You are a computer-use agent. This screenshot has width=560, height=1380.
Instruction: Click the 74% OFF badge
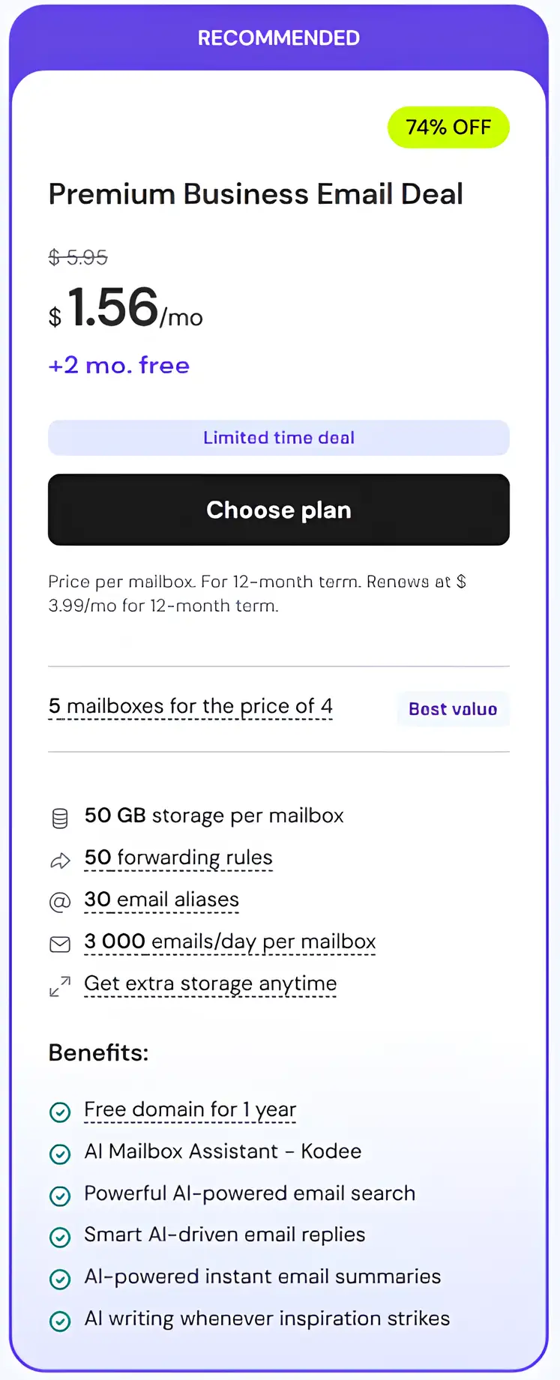click(448, 127)
